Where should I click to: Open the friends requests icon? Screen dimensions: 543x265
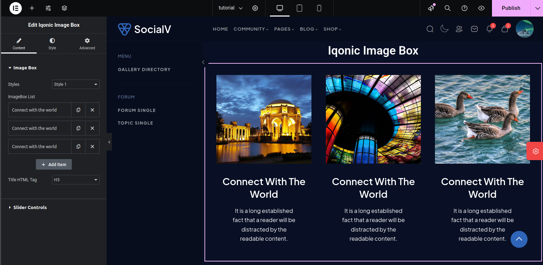click(459, 29)
